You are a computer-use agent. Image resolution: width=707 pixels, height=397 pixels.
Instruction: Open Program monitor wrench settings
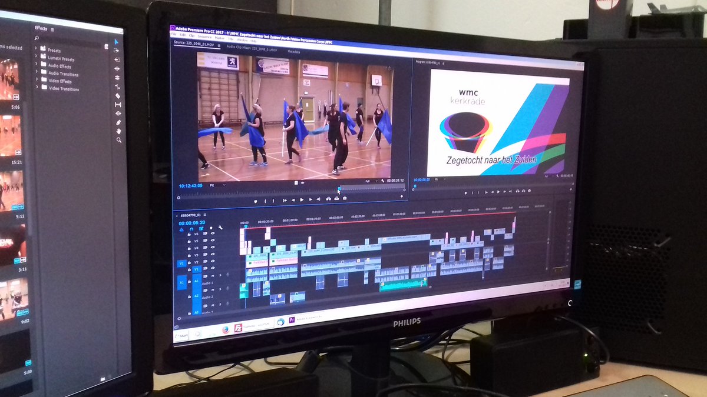[x=557, y=176]
